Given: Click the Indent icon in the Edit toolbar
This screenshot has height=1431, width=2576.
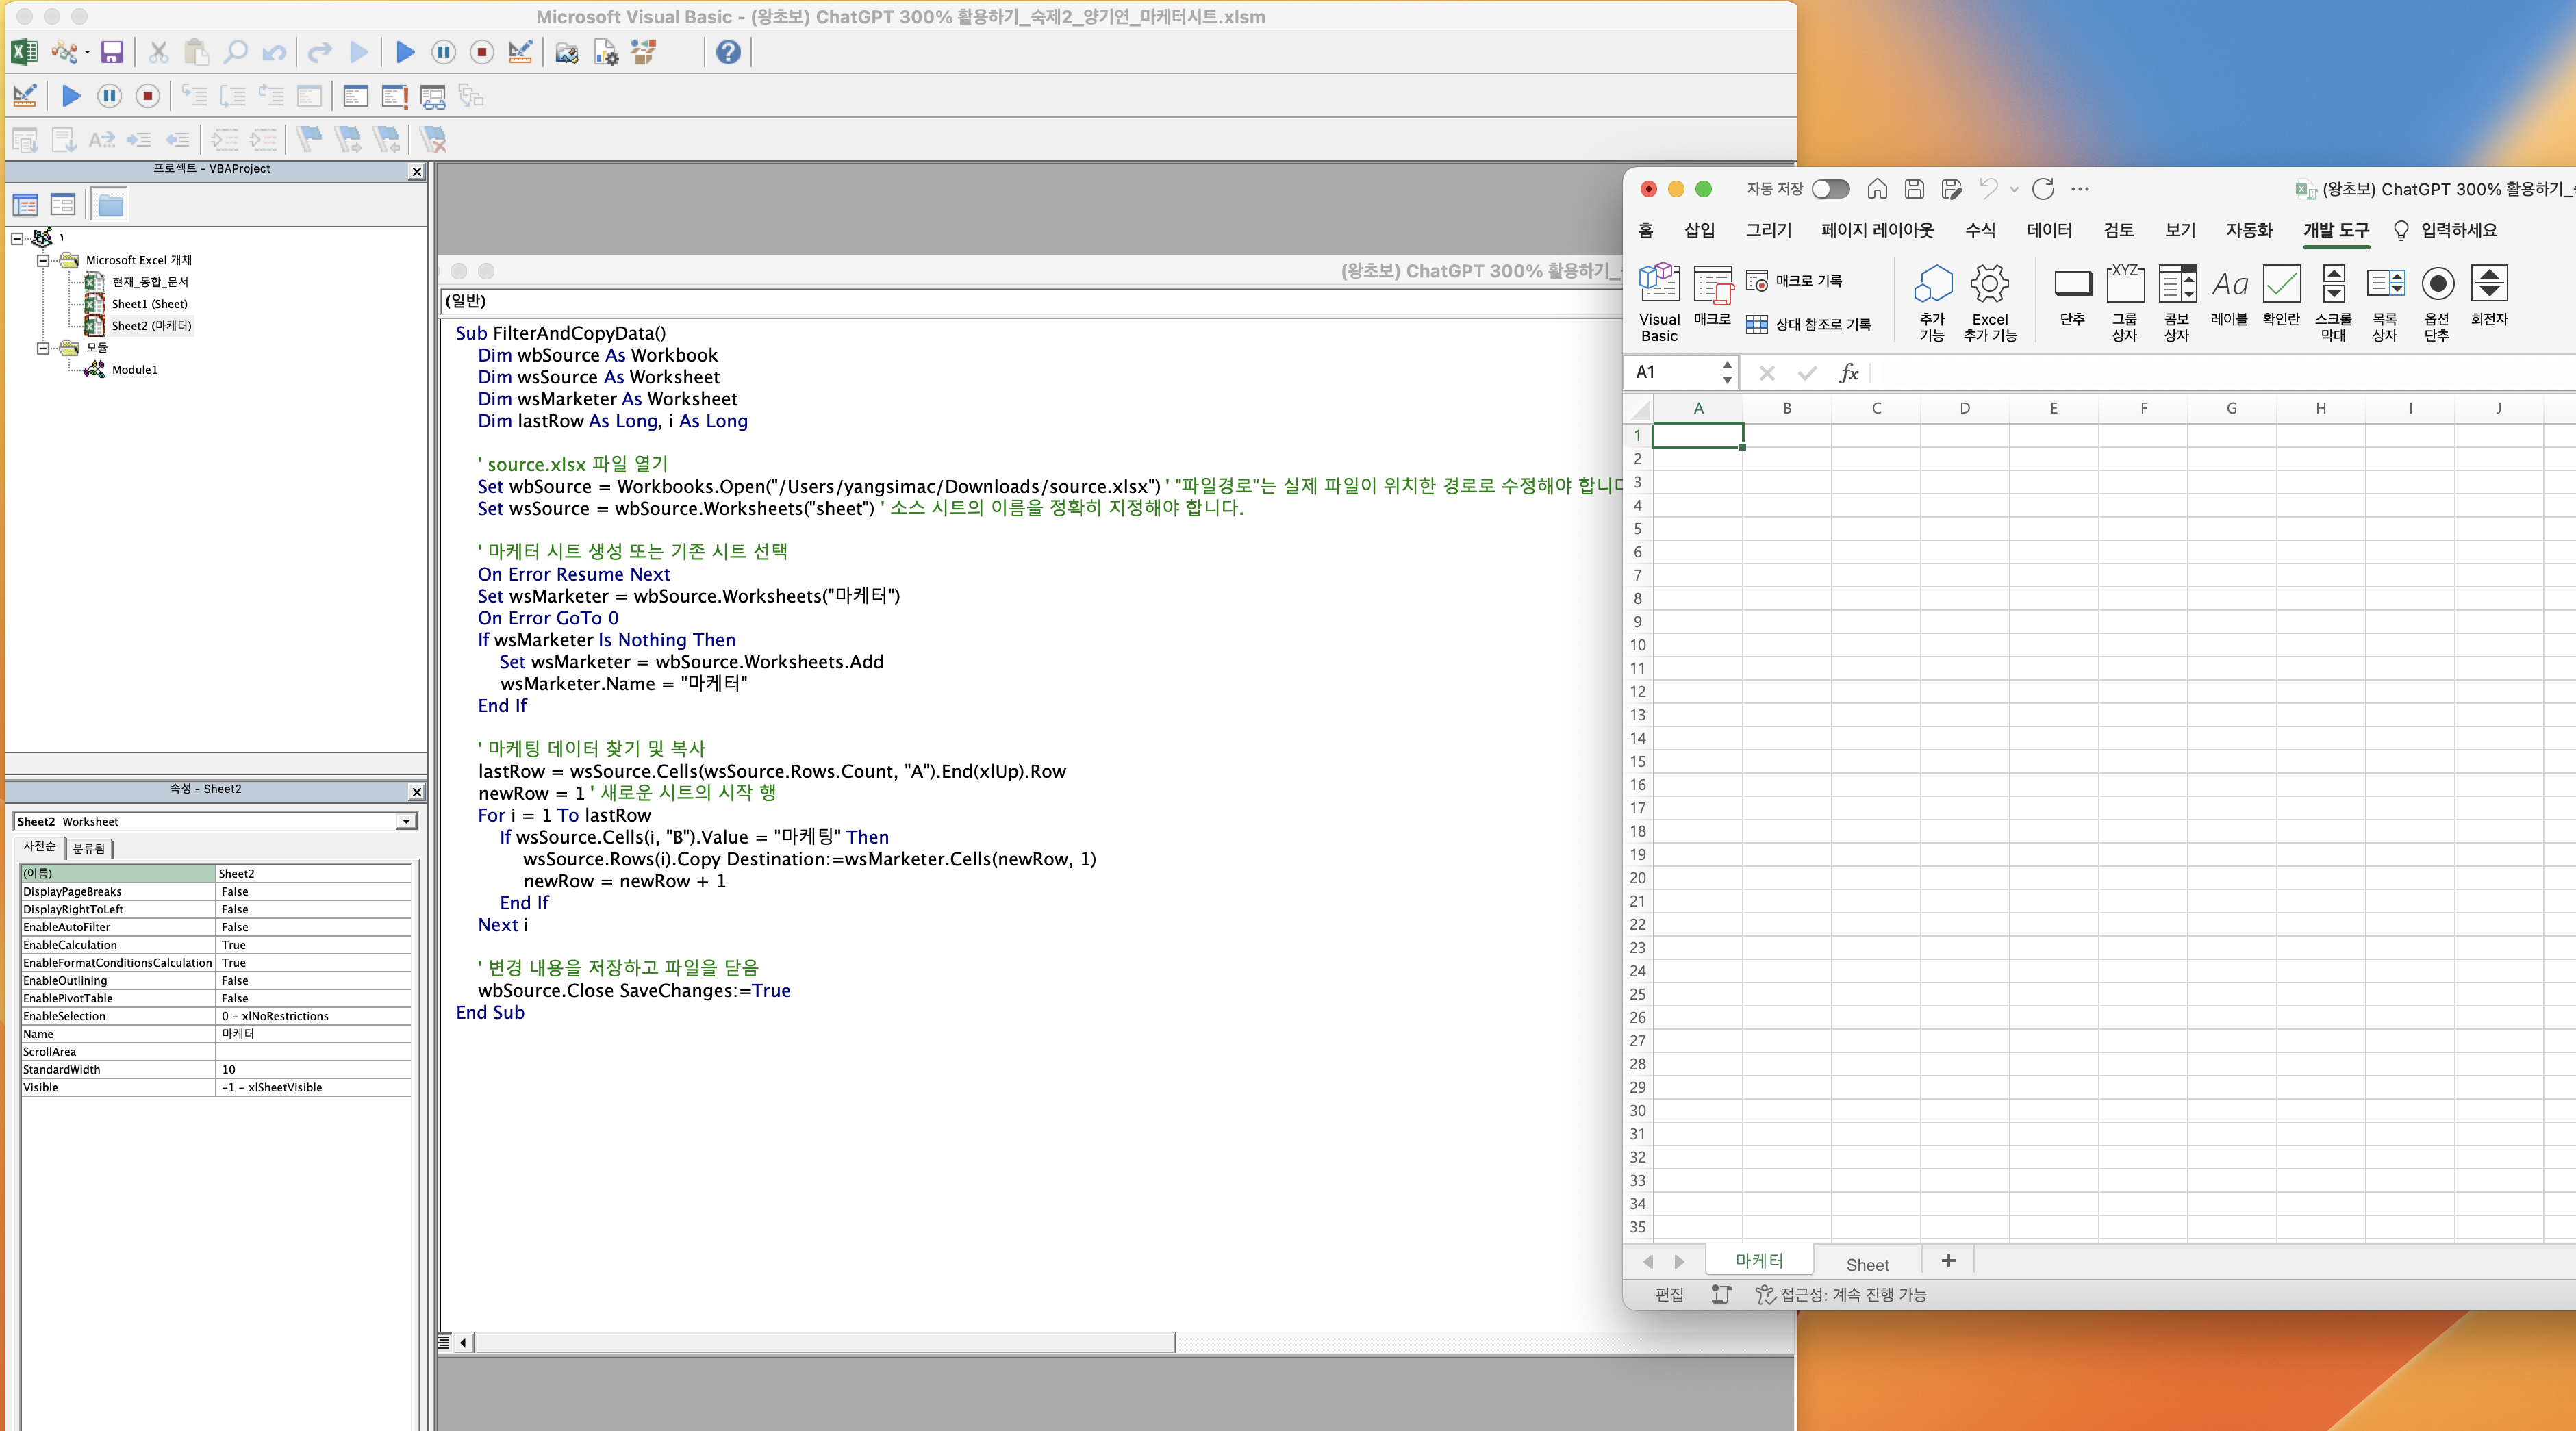Looking at the screenshot, I should tap(140, 139).
